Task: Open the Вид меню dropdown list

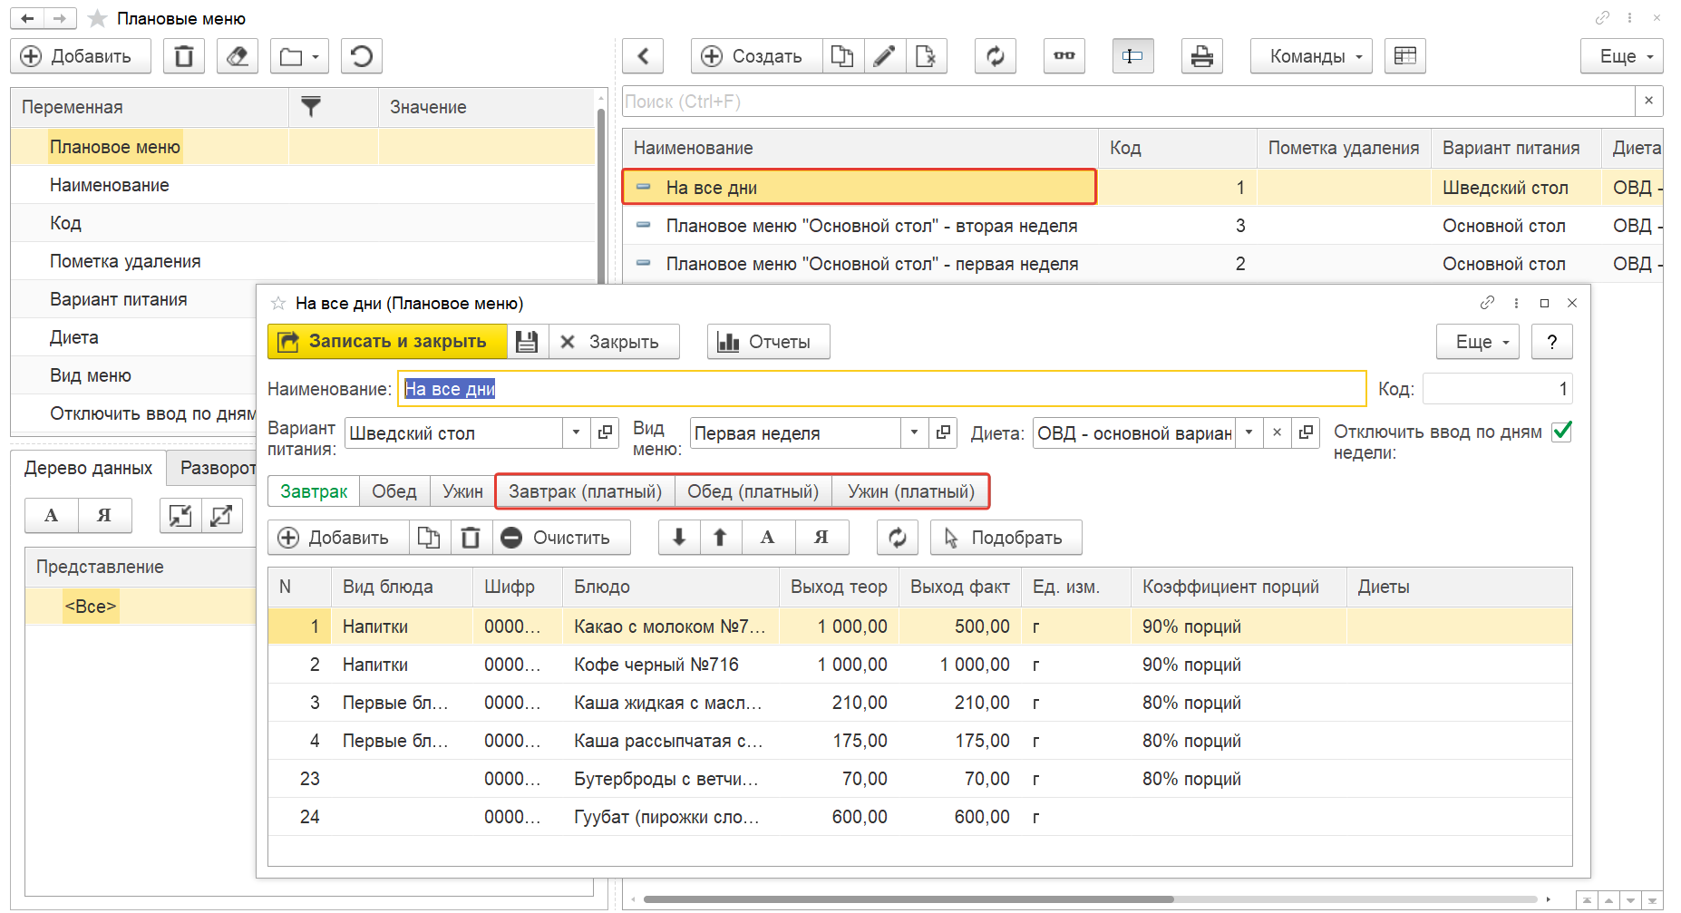Action: (x=914, y=433)
